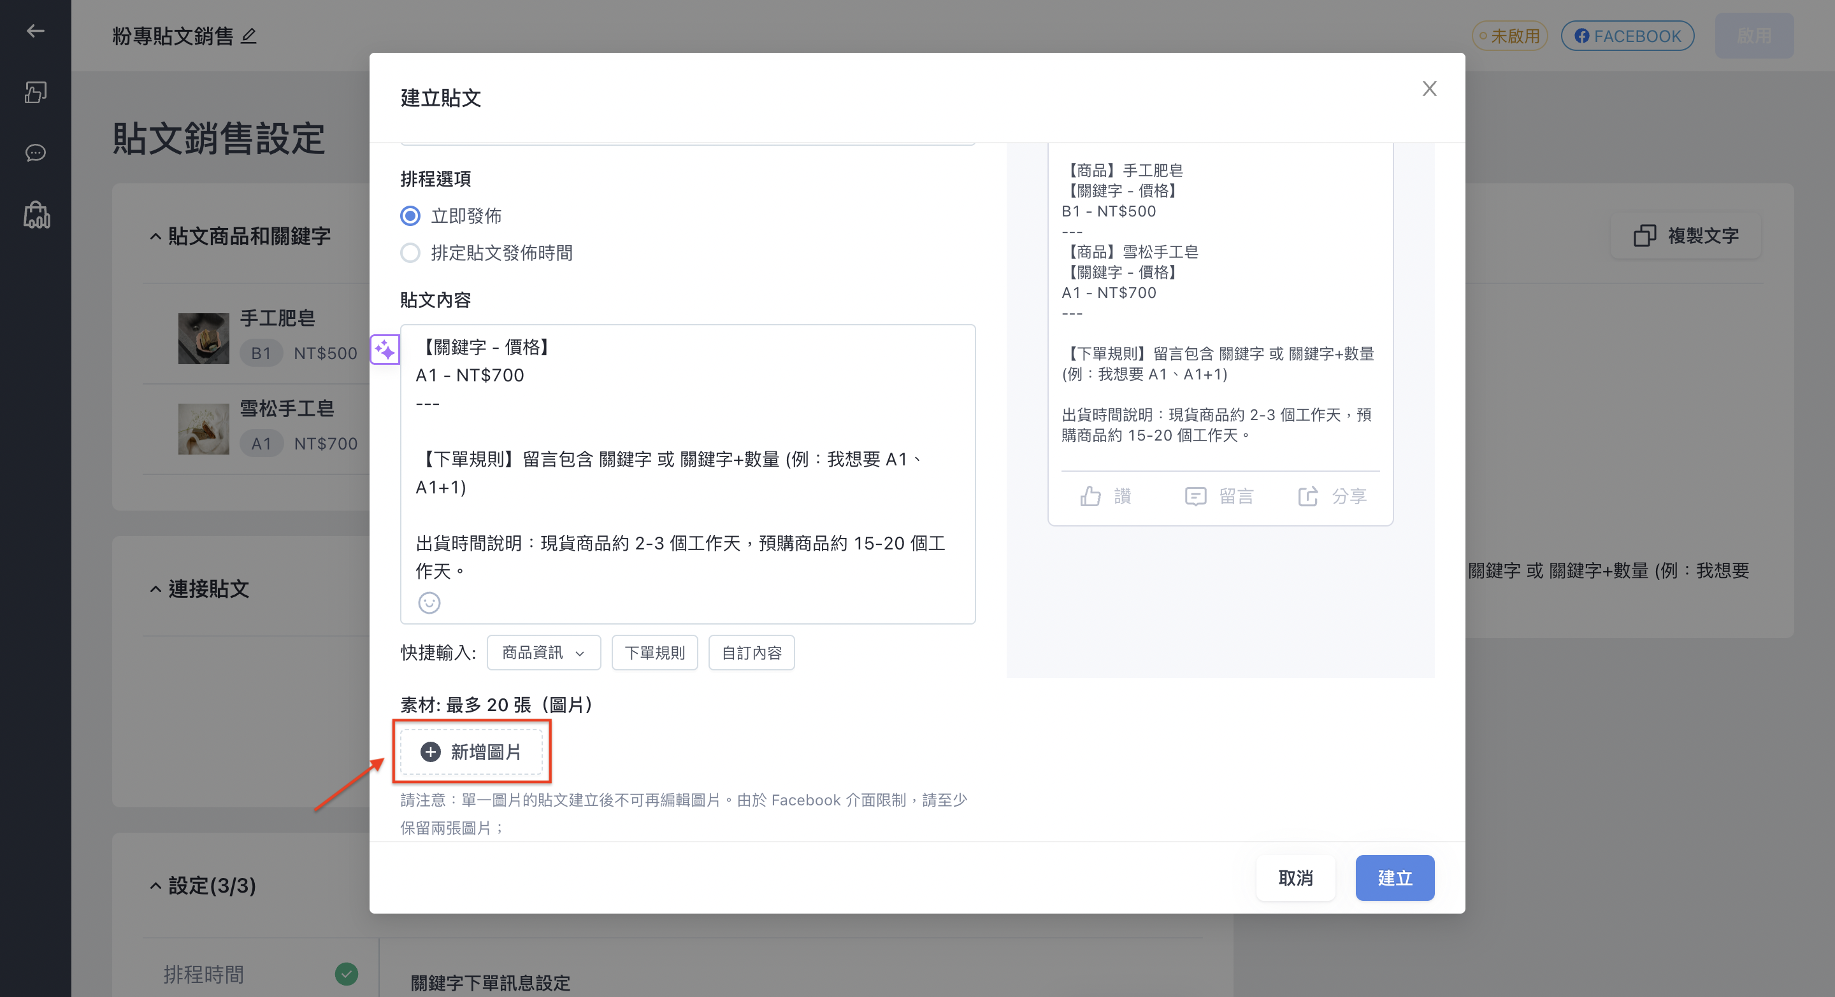Click the NT$500 price of 手工肥皂
This screenshot has width=1835, height=997.
click(x=326, y=353)
